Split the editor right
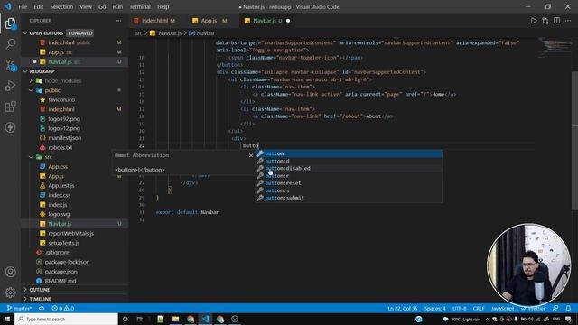578x325 pixels. pos(556,21)
